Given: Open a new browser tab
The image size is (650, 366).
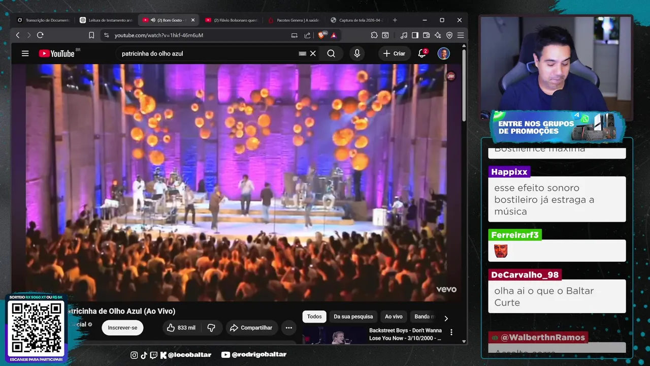Looking at the screenshot, I should coord(395,20).
